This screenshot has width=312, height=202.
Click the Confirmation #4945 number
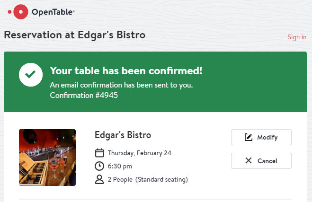pyautogui.click(x=84, y=95)
